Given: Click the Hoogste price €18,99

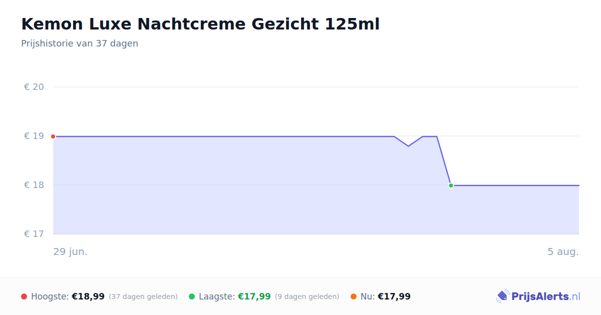Looking at the screenshot, I should coord(88,296).
